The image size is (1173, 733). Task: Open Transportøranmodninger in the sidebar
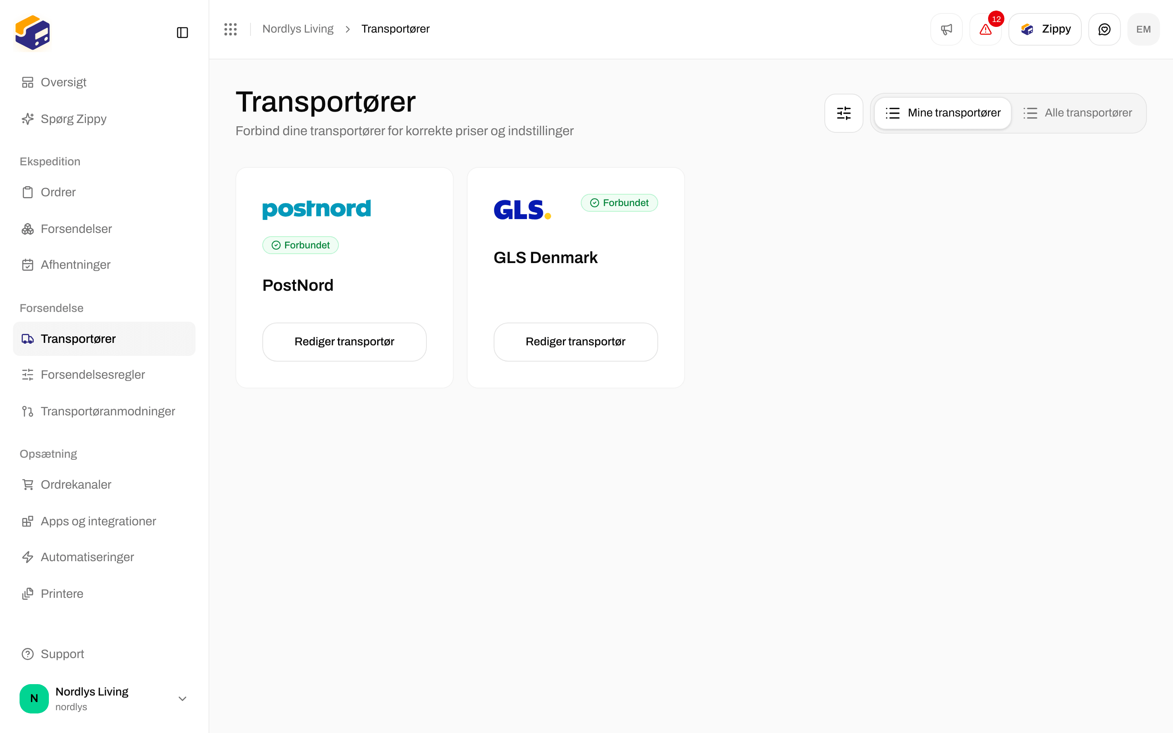(x=108, y=411)
